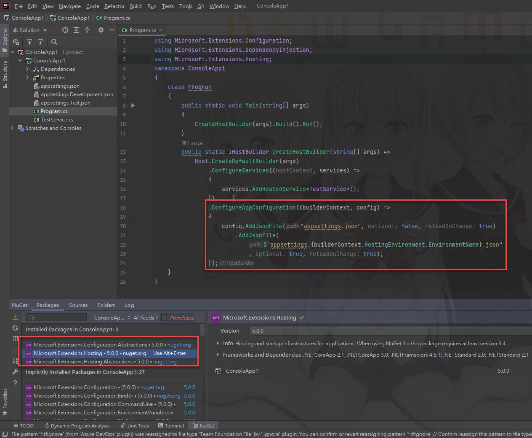Click the NuGet refresh icon
The width and height of the screenshot is (532, 438).
point(15,328)
